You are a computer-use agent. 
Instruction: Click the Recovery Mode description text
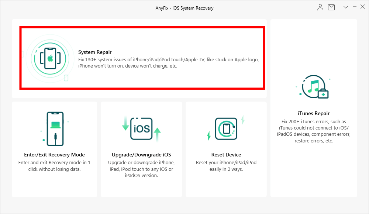pos(55,166)
